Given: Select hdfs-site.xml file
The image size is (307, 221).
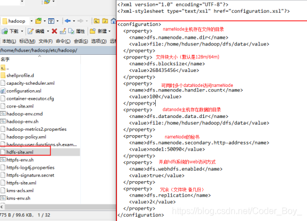Looking at the screenshot, I should pyautogui.click(x=40, y=152).
